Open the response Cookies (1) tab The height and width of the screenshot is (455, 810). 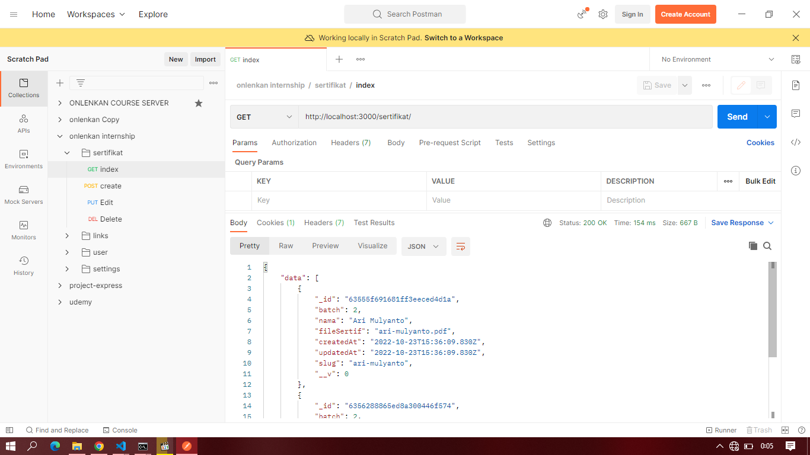(x=276, y=223)
